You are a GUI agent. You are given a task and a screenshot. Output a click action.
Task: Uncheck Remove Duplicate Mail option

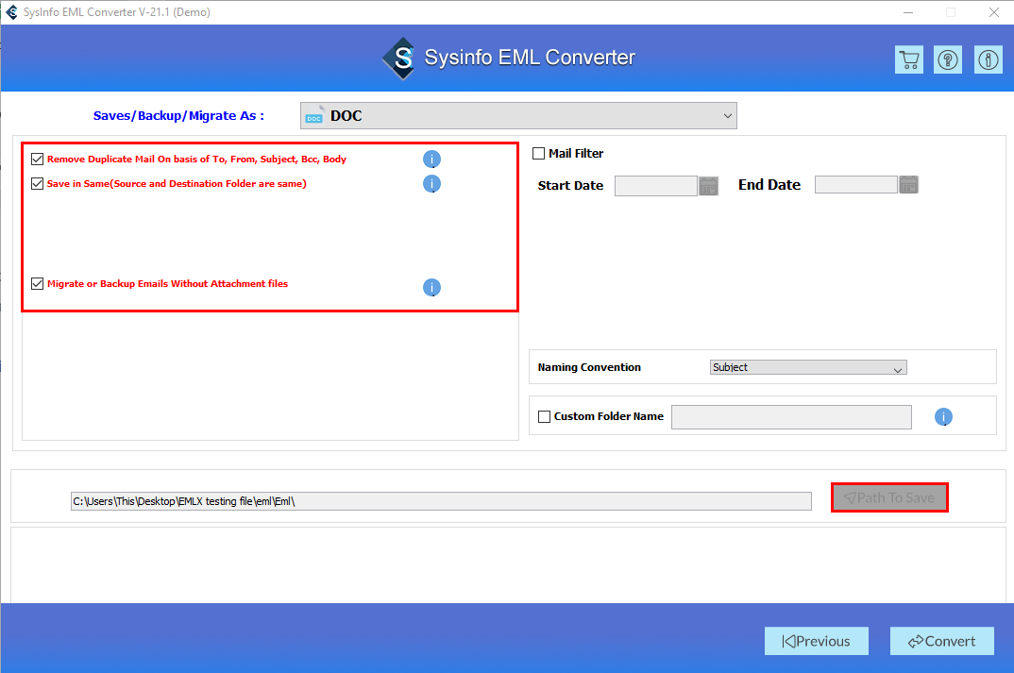tap(37, 158)
